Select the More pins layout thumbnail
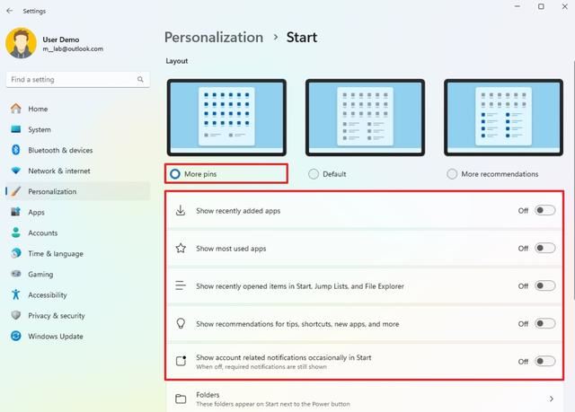The image size is (575, 412). (x=226, y=117)
